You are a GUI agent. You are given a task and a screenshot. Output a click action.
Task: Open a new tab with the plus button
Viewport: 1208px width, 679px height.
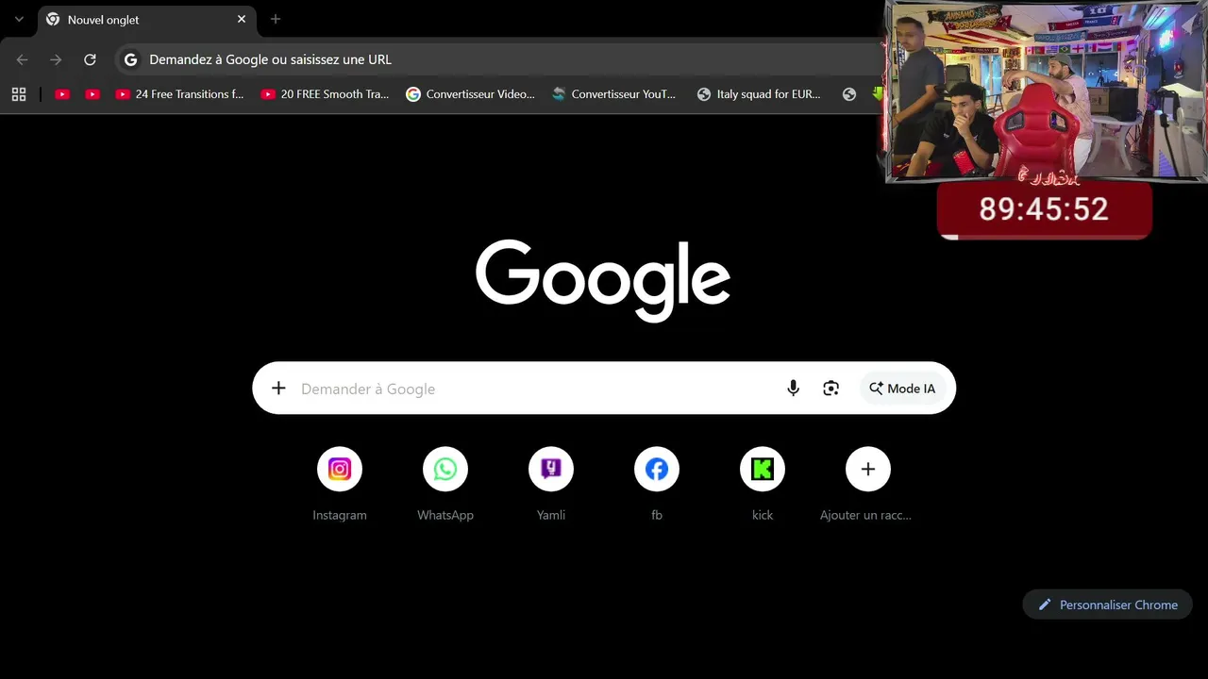[276, 19]
